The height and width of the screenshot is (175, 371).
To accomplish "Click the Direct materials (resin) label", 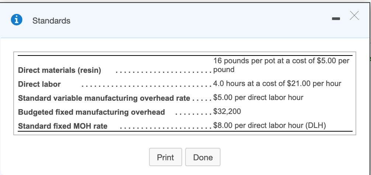I will click(x=59, y=70).
